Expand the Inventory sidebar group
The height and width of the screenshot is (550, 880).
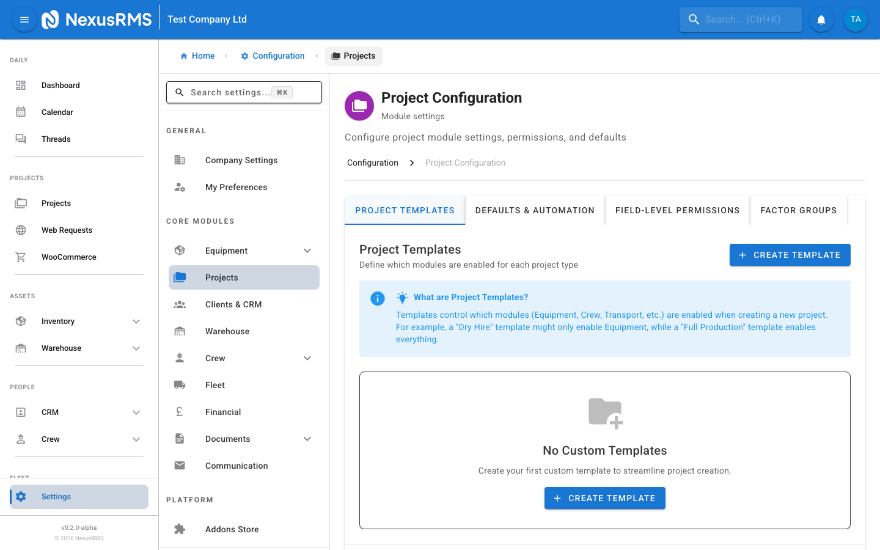(x=136, y=321)
